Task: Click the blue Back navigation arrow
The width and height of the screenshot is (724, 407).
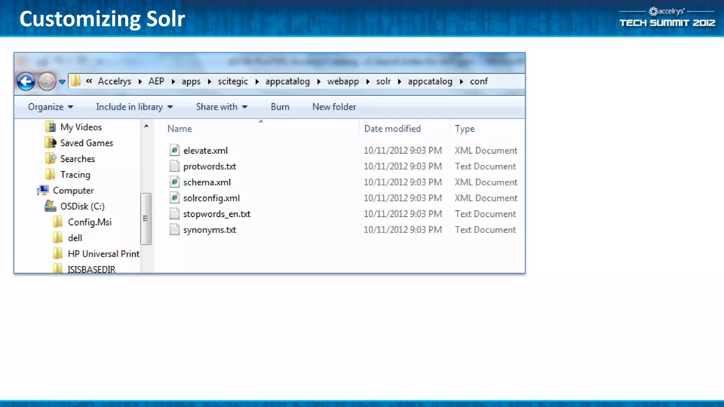Action: (x=26, y=82)
